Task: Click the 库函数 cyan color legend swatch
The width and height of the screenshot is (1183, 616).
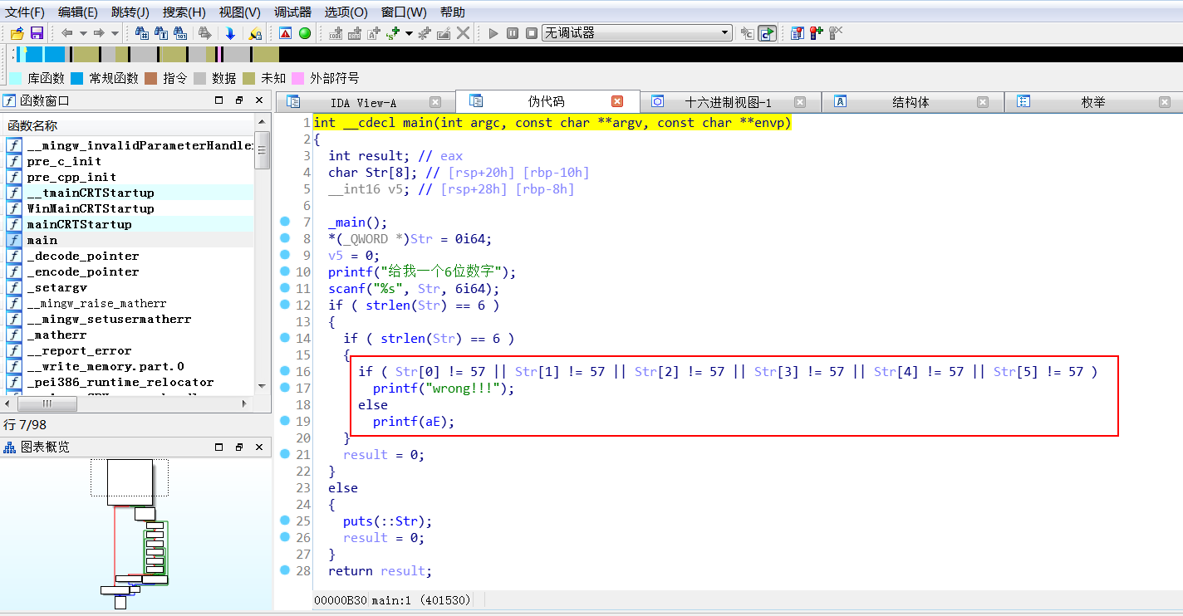Action: click(15, 78)
